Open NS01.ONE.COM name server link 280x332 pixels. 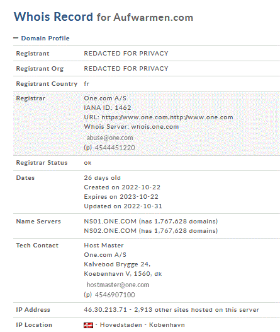click(x=110, y=222)
